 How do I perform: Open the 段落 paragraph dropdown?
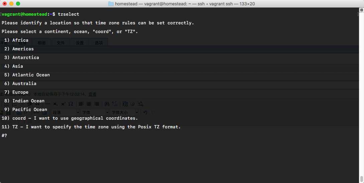pos(66,113)
